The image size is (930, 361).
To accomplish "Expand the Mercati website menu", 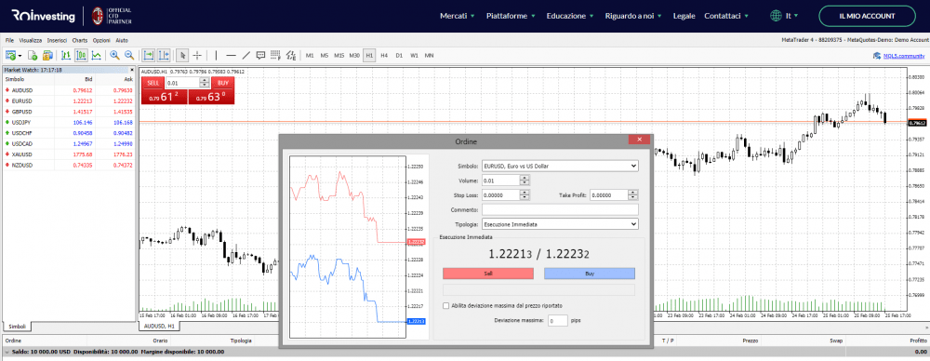I will 457,16.
